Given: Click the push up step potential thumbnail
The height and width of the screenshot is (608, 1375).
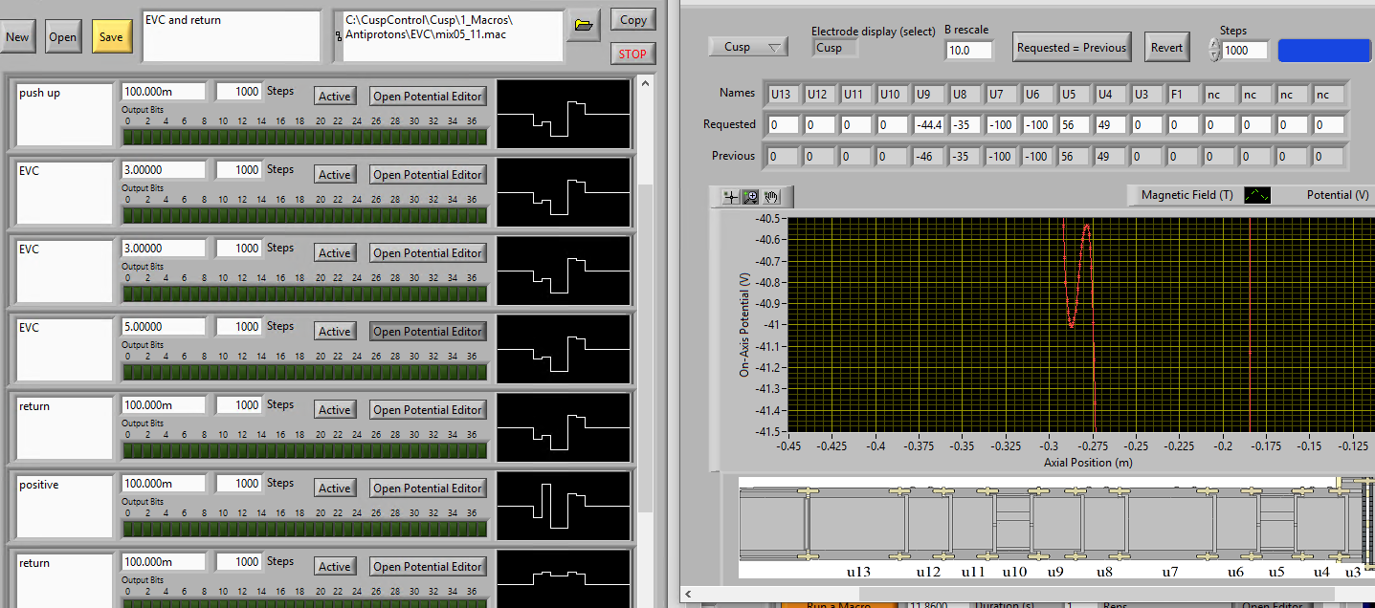Looking at the screenshot, I should [x=564, y=114].
